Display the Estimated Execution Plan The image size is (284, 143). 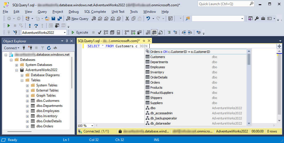106,32
